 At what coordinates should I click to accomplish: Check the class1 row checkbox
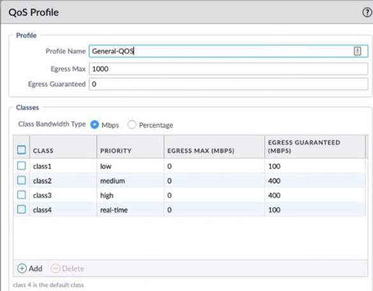pos(22,166)
